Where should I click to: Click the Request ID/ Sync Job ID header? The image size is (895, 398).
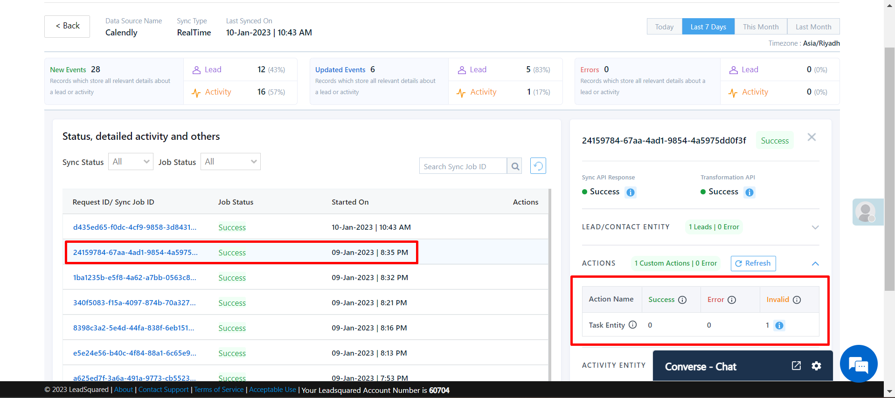pos(113,202)
